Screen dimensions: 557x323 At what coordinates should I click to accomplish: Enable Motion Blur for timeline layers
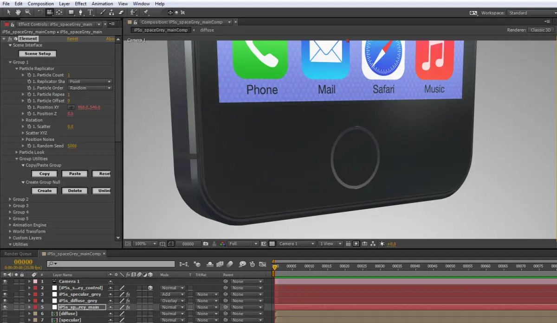click(x=231, y=264)
